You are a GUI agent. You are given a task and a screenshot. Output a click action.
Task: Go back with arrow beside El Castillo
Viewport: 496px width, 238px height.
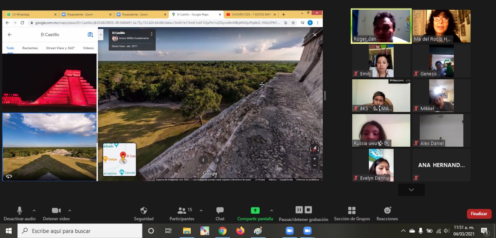pos(10,34)
